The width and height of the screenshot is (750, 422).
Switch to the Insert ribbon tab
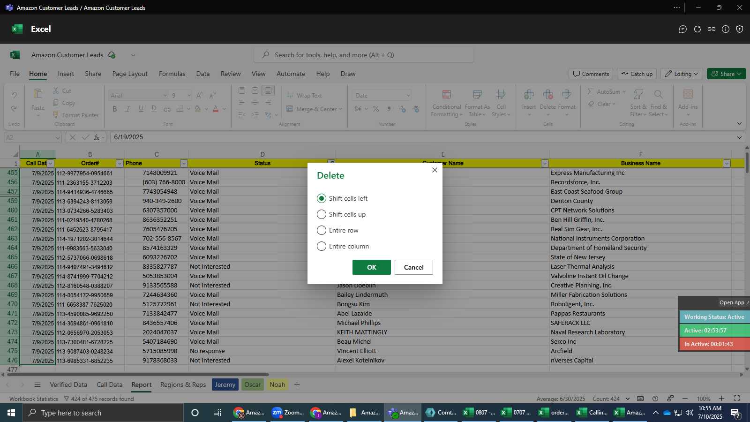click(x=66, y=74)
